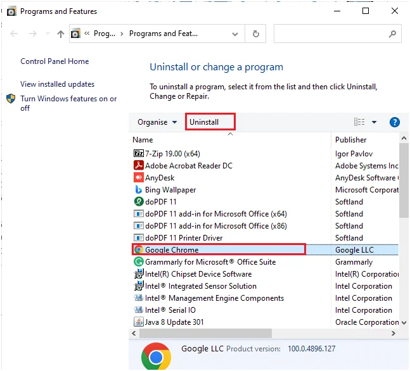
Task: Click the Intel Management Engine Components icon
Action: [x=139, y=298]
